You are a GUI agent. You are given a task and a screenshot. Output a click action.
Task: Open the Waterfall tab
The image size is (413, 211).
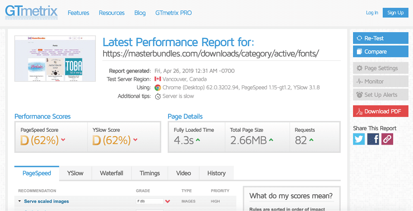(x=112, y=173)
